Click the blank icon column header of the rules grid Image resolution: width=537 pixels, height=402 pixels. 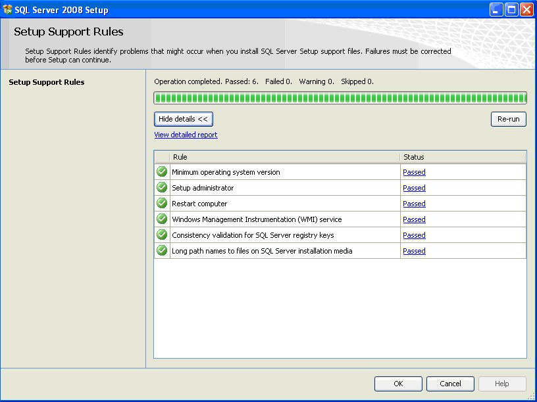point(161,157)
